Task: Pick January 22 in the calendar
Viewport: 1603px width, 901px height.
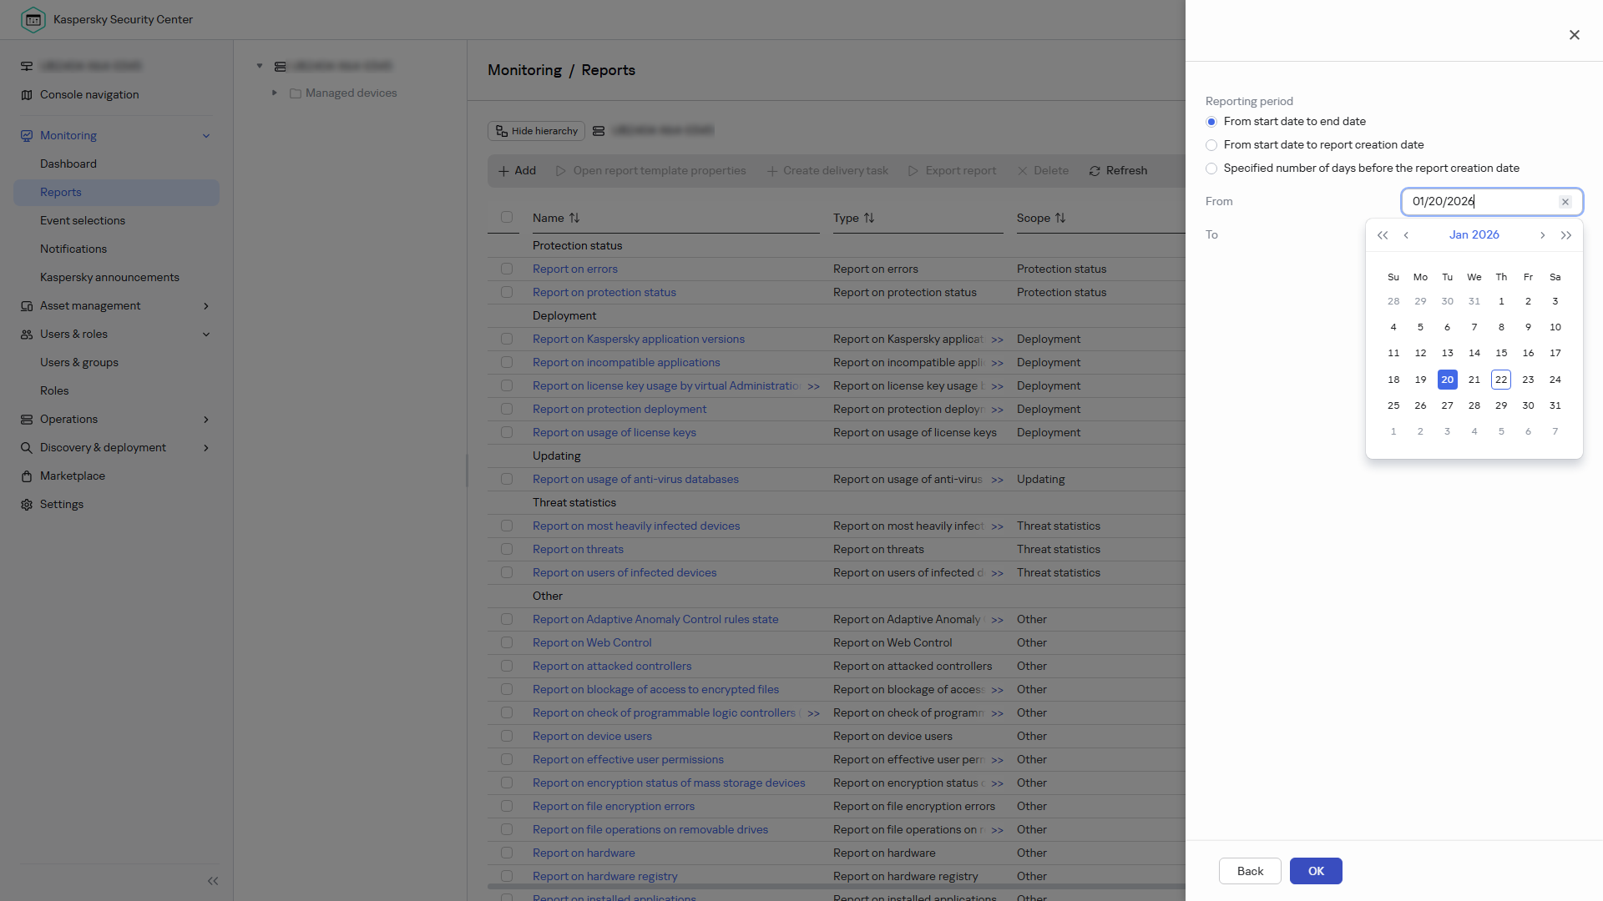Action: pos(1501,380)
